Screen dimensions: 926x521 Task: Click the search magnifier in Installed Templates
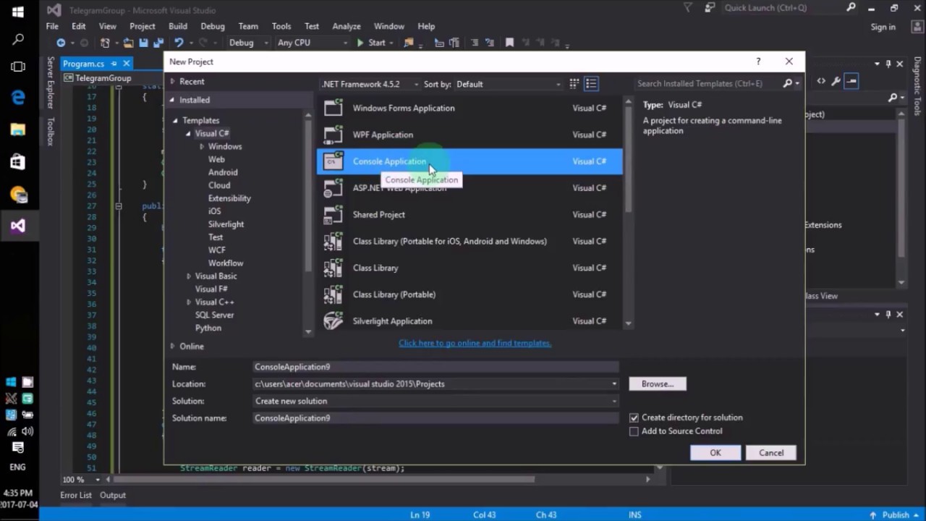(788, 84)
